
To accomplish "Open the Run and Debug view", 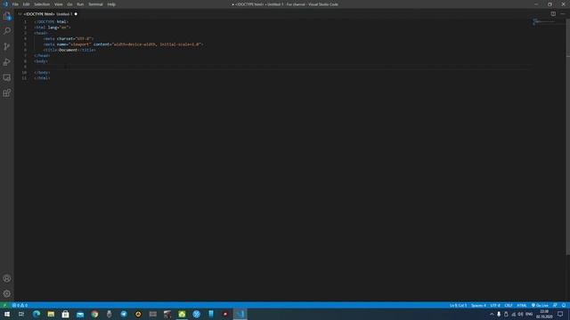I will tap(7, 62).
